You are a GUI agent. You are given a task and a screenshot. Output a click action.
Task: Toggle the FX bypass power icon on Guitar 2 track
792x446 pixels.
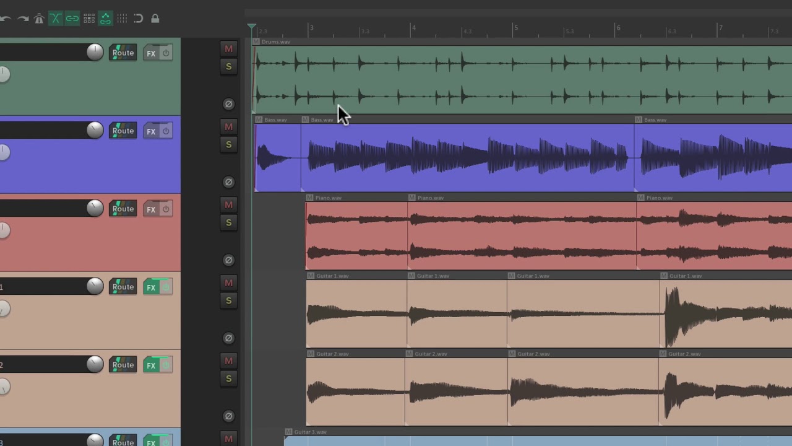pos(166,365)
